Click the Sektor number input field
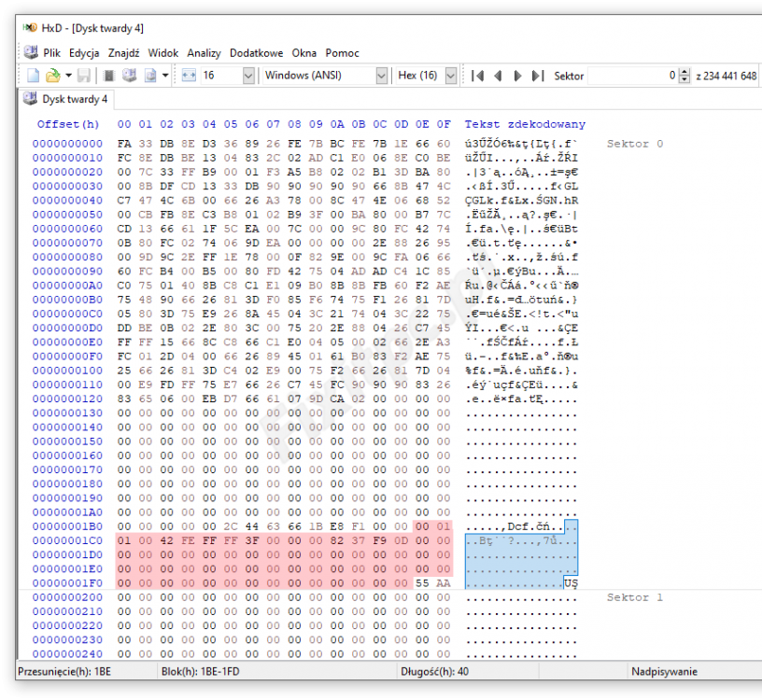This screenshot has height=700, width=762. coord(630,76)
